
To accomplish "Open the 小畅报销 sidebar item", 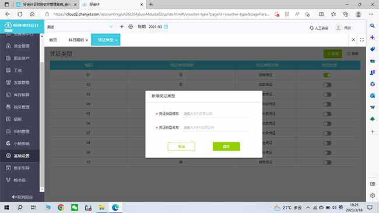I will [20, 144].
